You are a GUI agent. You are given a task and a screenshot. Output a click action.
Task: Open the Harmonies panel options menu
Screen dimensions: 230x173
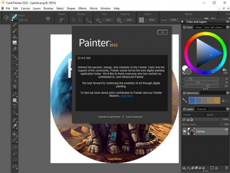point(227,93)
